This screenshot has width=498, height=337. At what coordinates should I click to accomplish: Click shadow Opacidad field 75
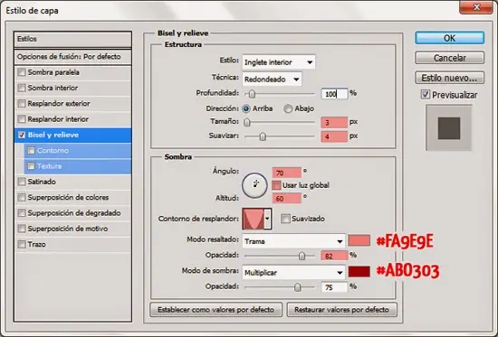tap(334, 287)
